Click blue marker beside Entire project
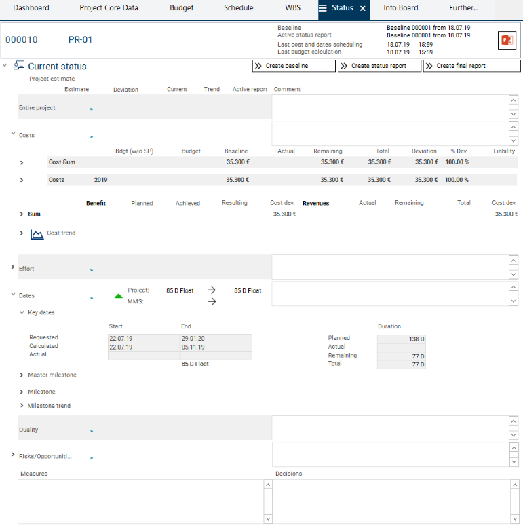This screenshot has width=523, height=528. tap(92, 109)
